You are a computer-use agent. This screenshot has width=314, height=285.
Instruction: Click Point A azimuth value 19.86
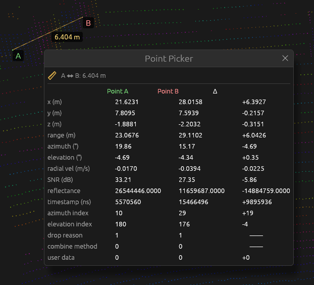click(123, 147)
